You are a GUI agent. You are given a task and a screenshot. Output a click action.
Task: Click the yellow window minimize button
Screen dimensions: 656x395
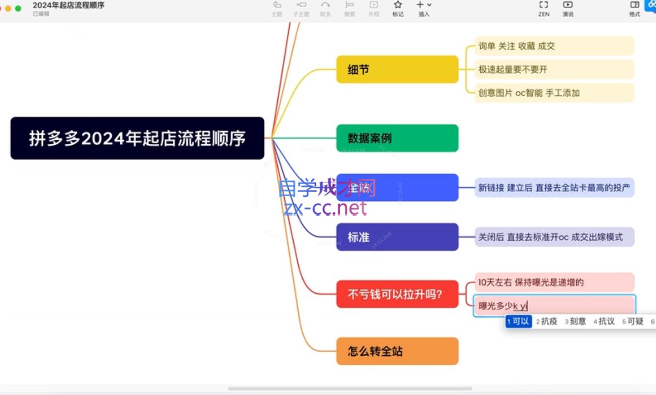coord(8,9)
